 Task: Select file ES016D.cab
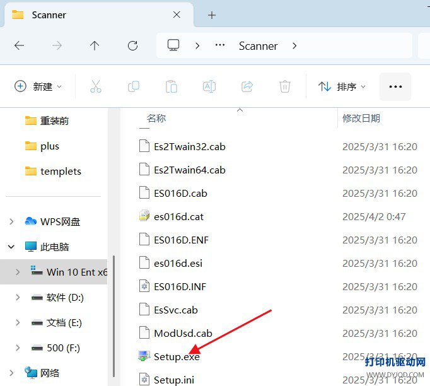[180, 193]
